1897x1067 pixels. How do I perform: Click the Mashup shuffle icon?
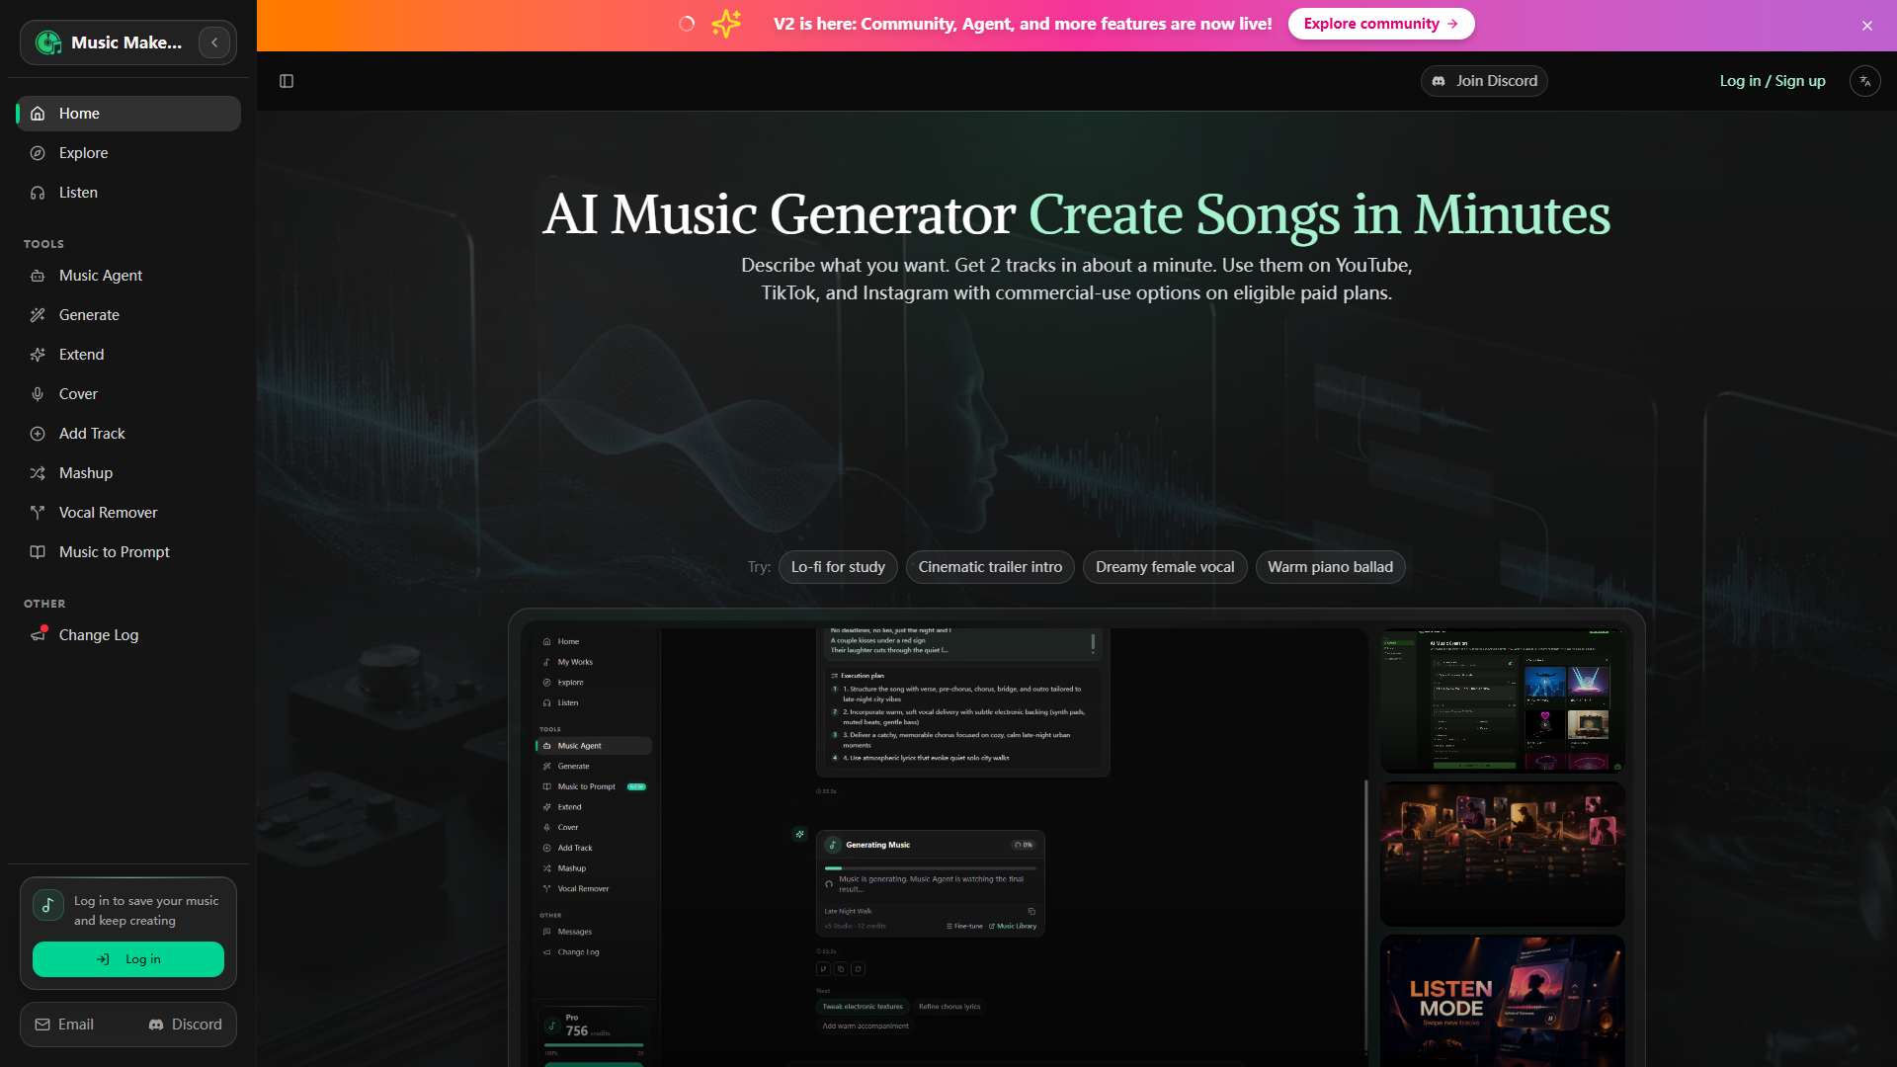[38, 473]
